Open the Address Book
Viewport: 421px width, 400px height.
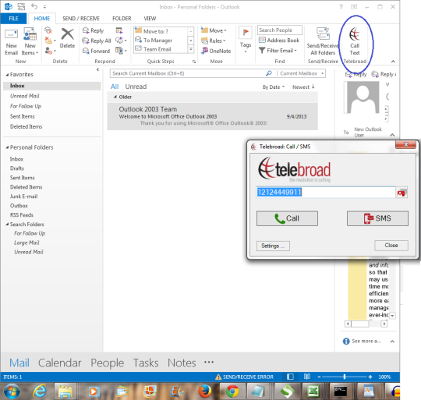pos(278,41)
